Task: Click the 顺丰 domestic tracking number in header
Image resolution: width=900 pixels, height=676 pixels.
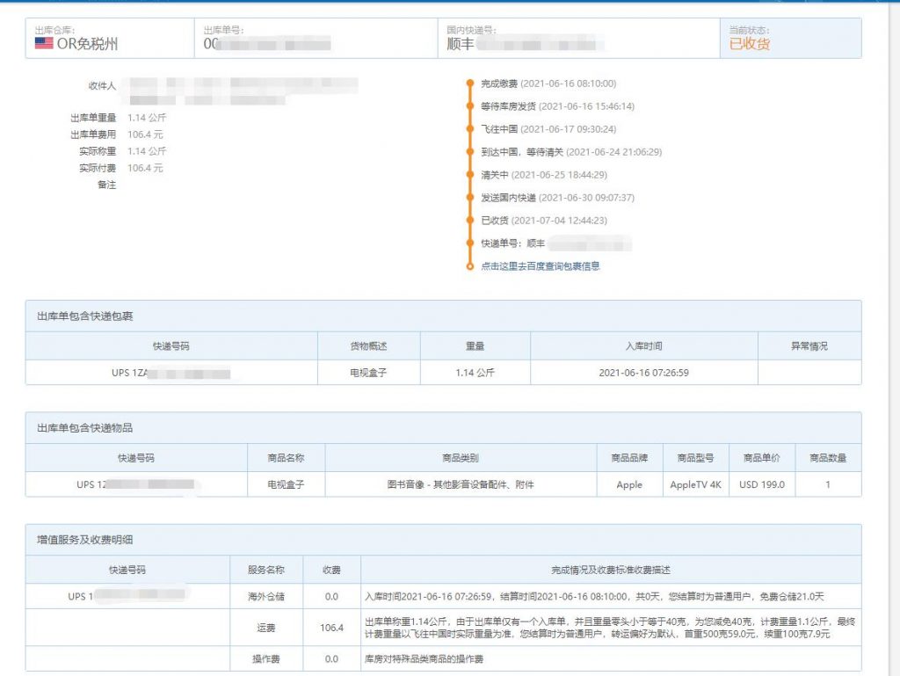Action: tap(527, 44)
